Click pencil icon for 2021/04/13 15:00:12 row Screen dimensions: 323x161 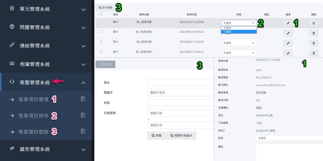[288, 53]
